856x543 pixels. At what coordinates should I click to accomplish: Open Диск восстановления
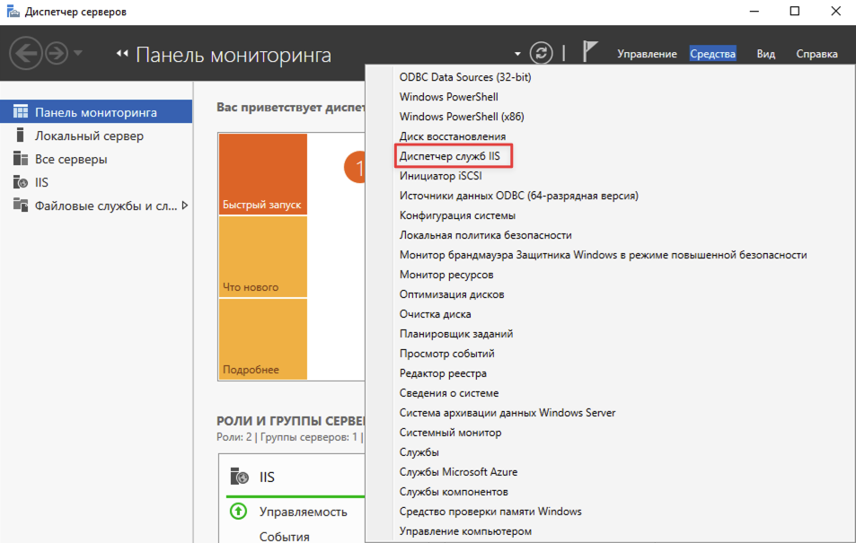click(x=453, y=136)
